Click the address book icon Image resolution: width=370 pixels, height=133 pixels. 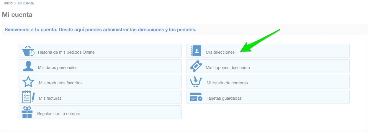click(x=196, y=51)
